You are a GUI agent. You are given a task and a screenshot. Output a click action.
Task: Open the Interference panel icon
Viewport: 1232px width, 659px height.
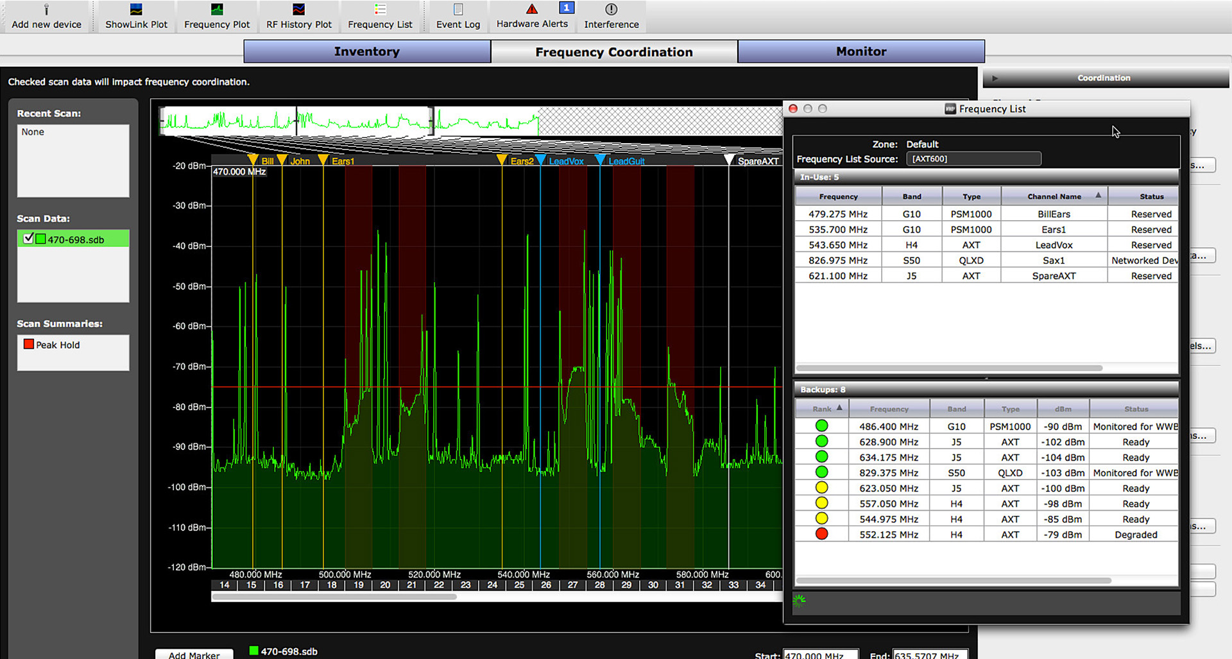612,10
